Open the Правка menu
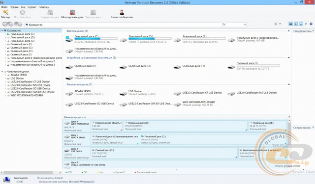 click(x=14, y=7)
